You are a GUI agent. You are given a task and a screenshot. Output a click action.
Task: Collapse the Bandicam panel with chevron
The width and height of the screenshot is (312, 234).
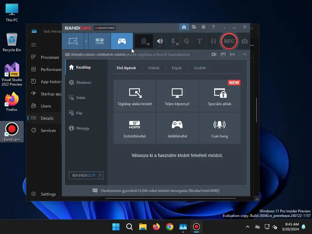[245, 54]
